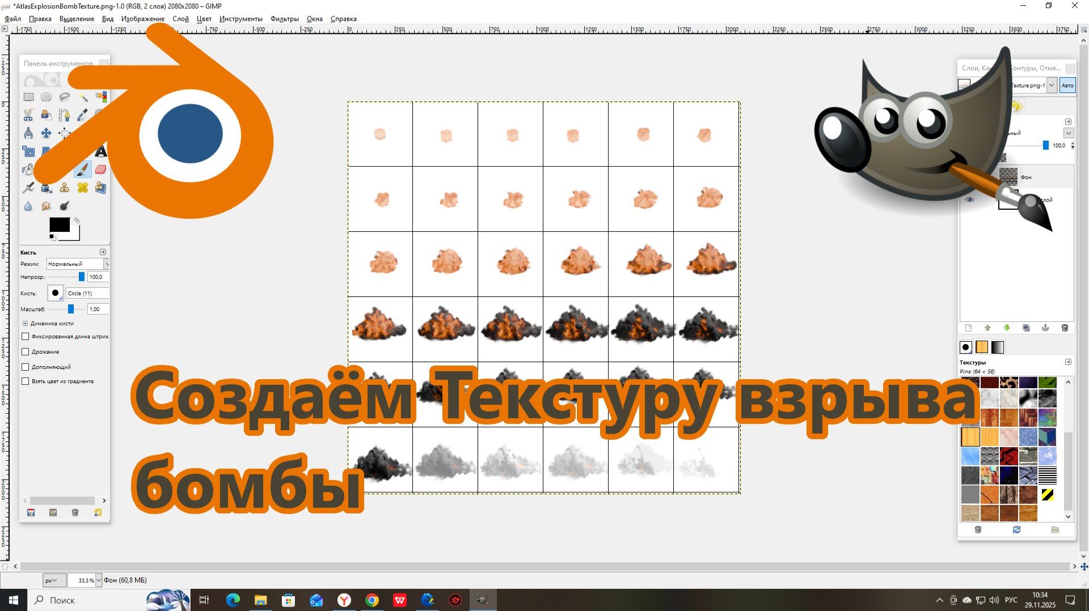Open Windows Start menu
1089x611 pixels.
(14, 600)
